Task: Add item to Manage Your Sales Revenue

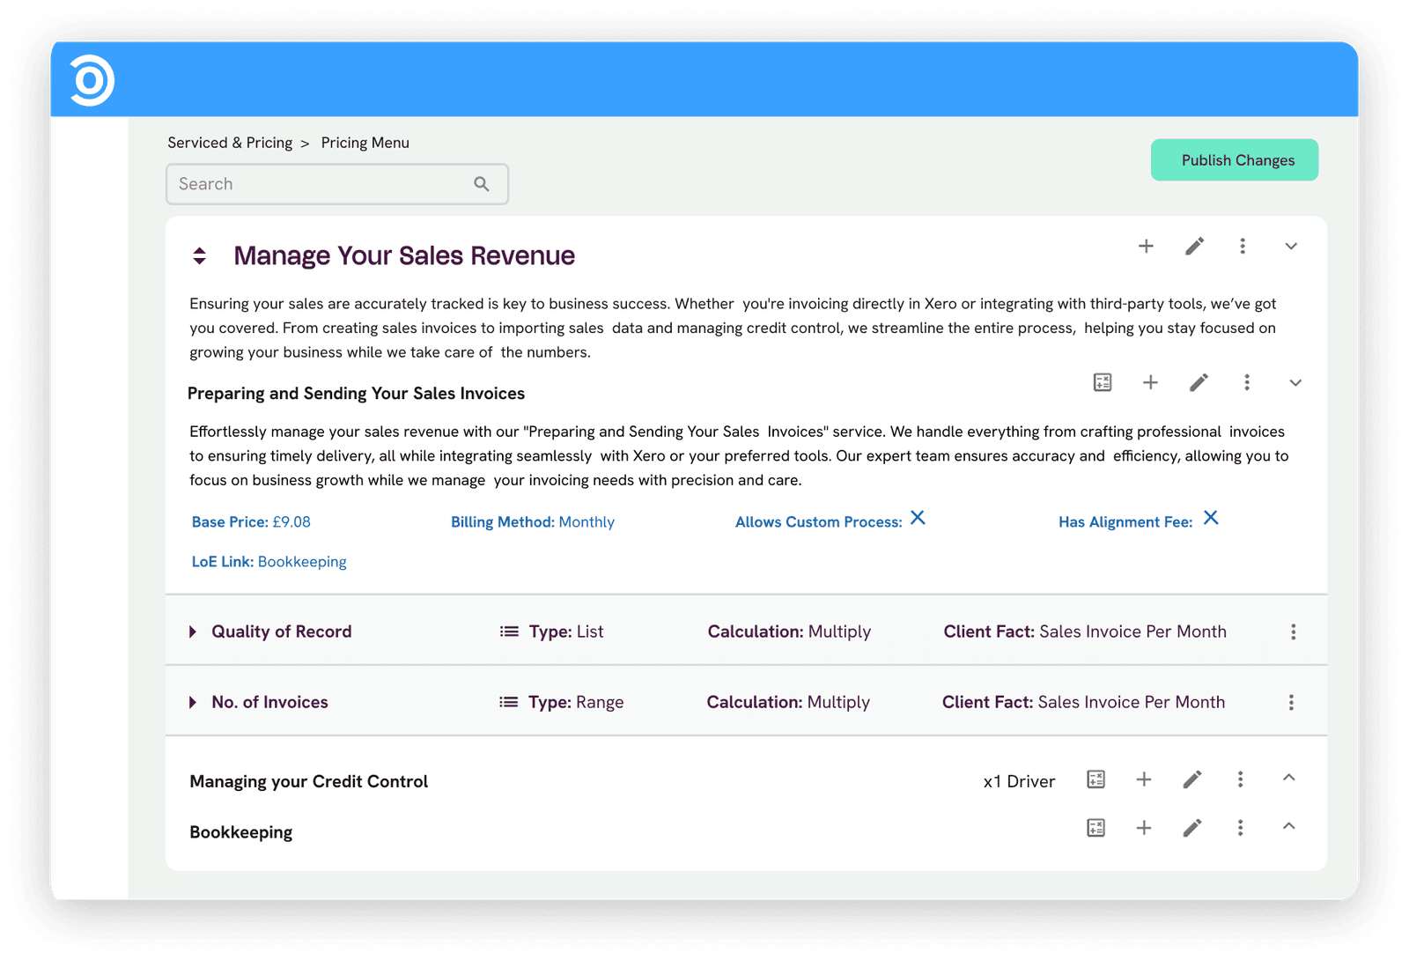Action: (1146, 247)
